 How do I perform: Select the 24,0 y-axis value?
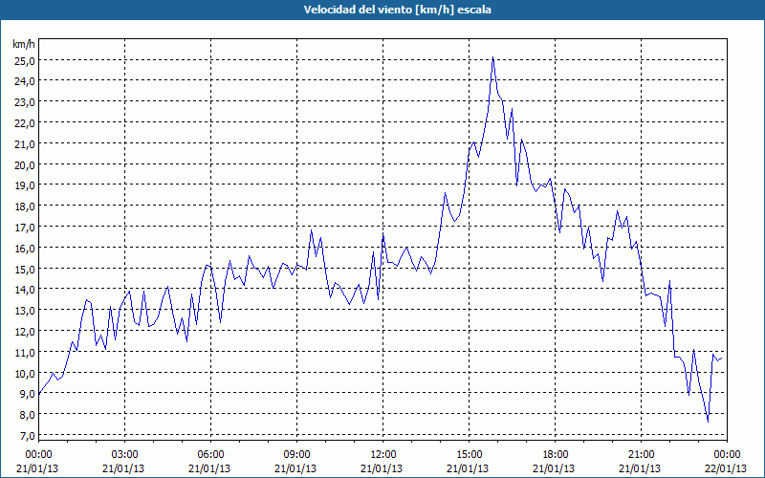coord(26,81)
